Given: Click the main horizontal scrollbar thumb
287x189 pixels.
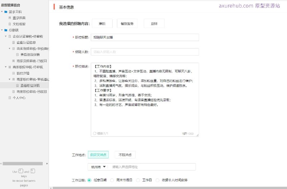Looking at the screenshot, I should pyautogui.click(x=170, y=188).
